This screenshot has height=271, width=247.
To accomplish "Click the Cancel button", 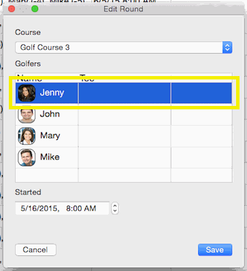I will (35, 250).
